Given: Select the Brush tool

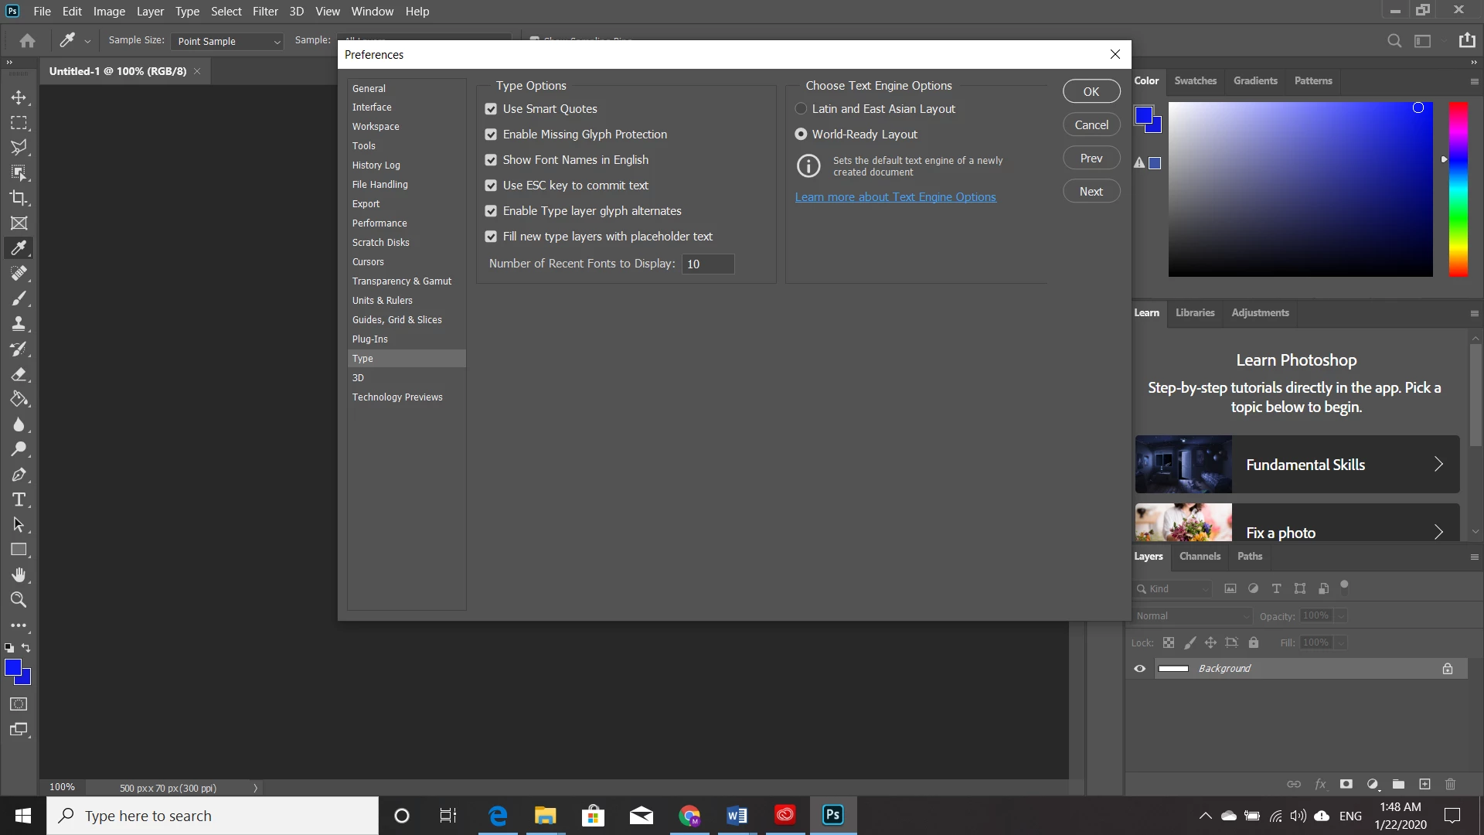Looking at the screenshot, I should (19, 298).
